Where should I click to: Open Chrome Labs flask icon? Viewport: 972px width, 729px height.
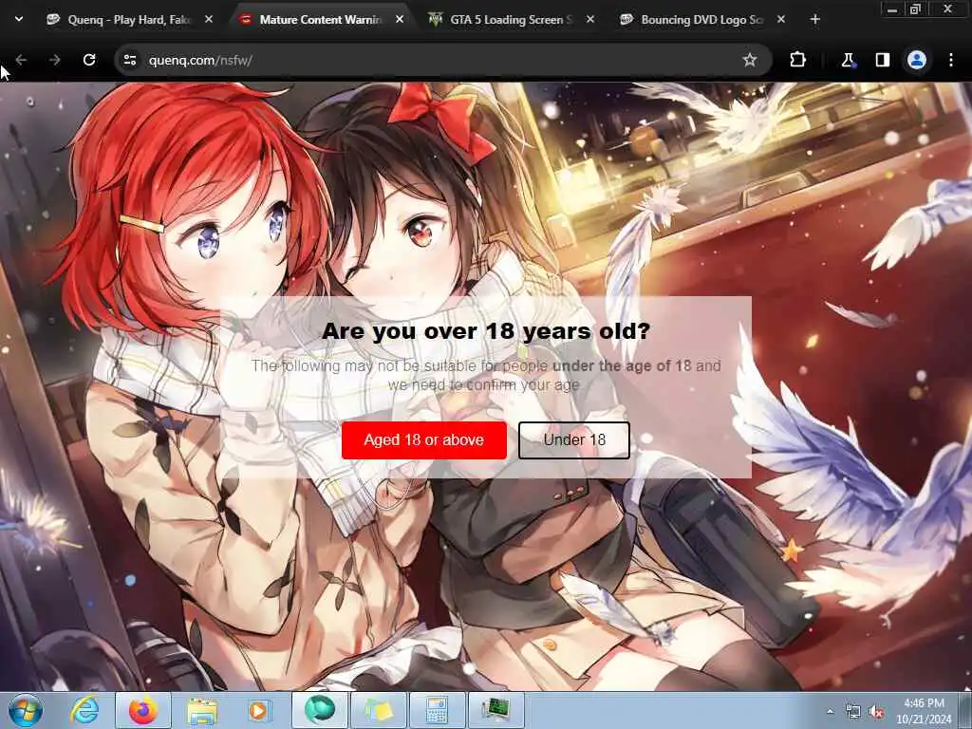click(x=848, y=60)
